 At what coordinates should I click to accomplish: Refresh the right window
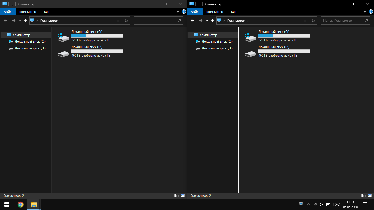pyautogui.click(x=313, y=21)
